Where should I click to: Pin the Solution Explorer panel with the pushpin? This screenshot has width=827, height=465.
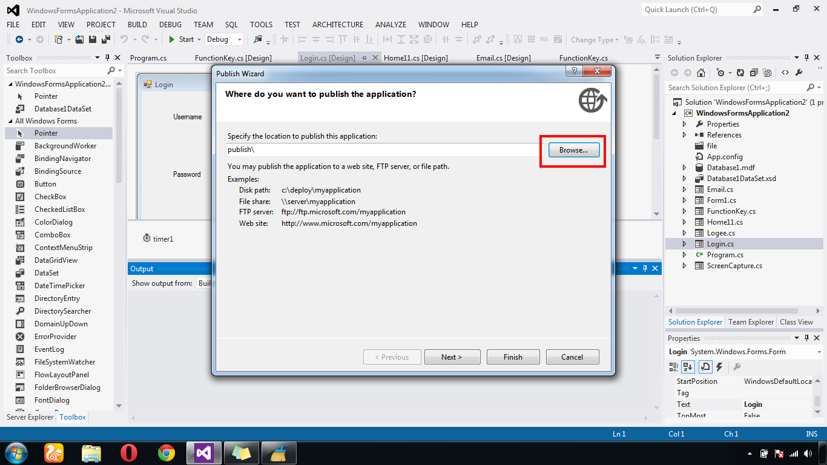pos(806,58)
